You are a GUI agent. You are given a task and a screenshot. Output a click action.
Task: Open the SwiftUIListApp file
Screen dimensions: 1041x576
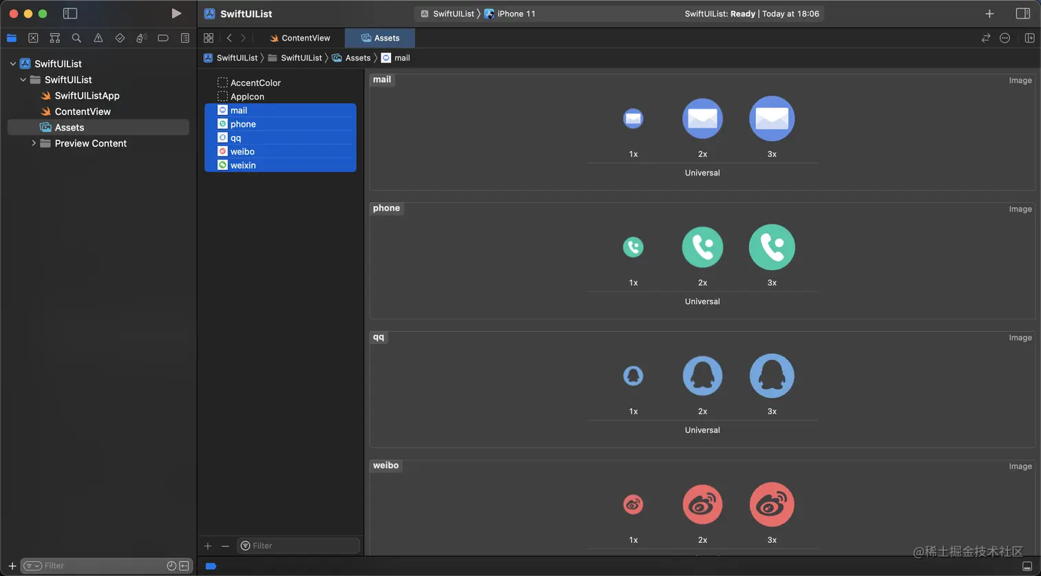[87, 96]
